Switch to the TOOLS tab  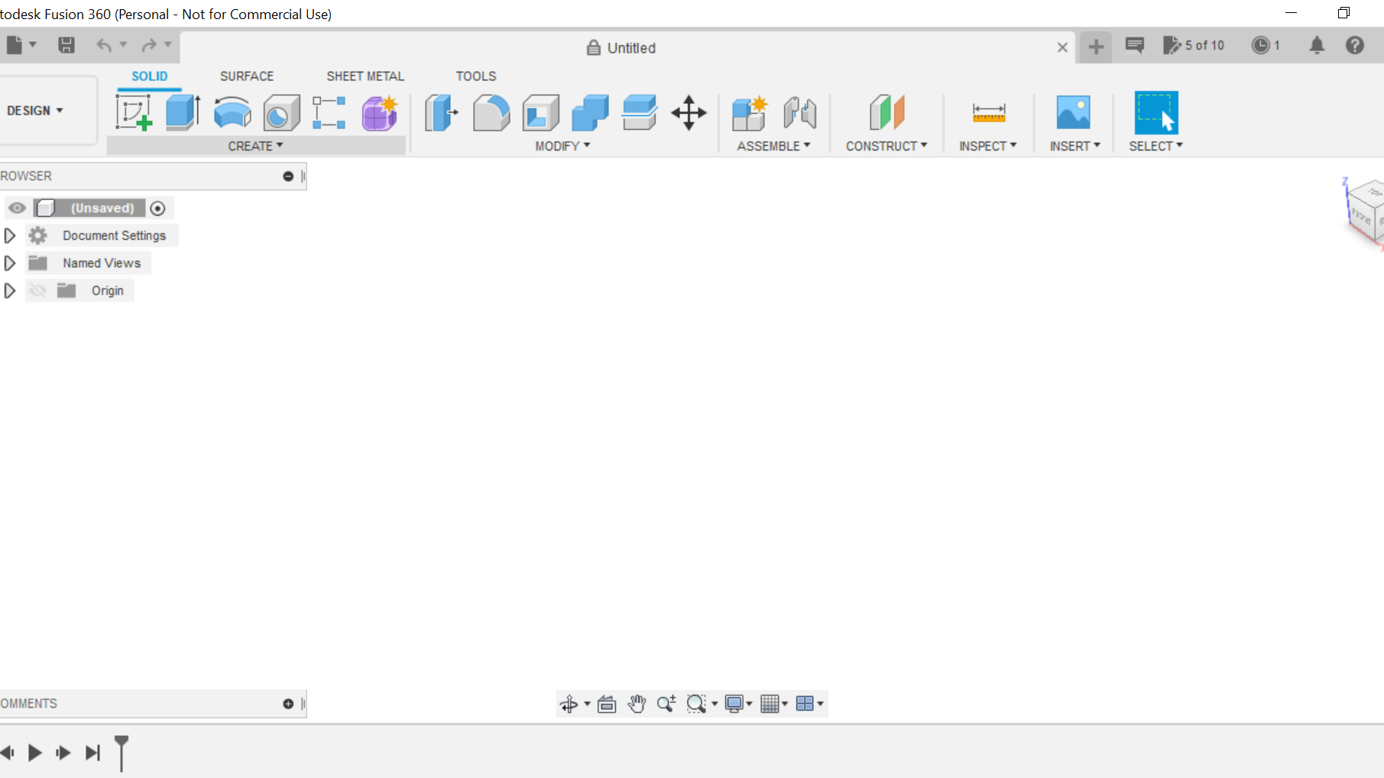(x=475, y=76)
